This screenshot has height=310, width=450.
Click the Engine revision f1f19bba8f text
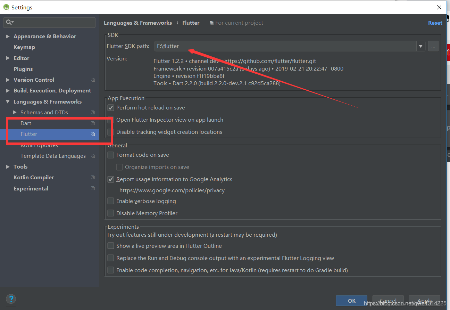189,76
